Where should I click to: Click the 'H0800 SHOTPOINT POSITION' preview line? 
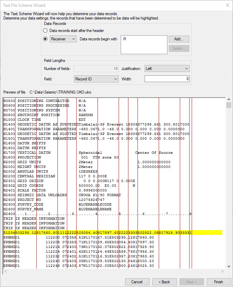point(48,115)
